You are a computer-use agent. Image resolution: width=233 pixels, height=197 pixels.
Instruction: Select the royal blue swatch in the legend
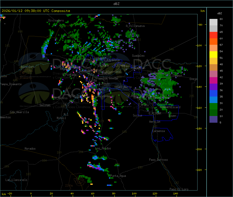click(213, 93)
